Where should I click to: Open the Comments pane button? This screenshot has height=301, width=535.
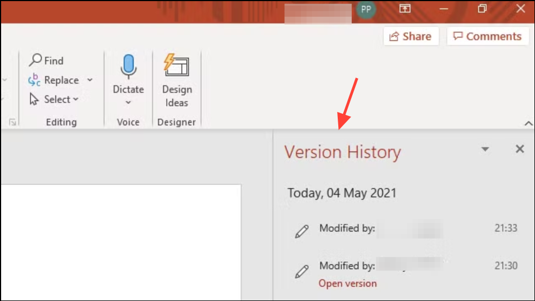488,36
